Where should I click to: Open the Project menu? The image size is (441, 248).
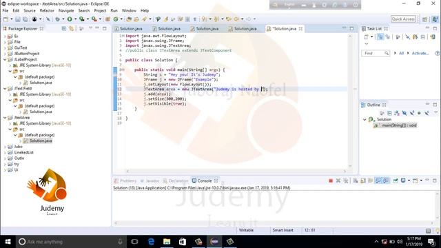[100, 10]
